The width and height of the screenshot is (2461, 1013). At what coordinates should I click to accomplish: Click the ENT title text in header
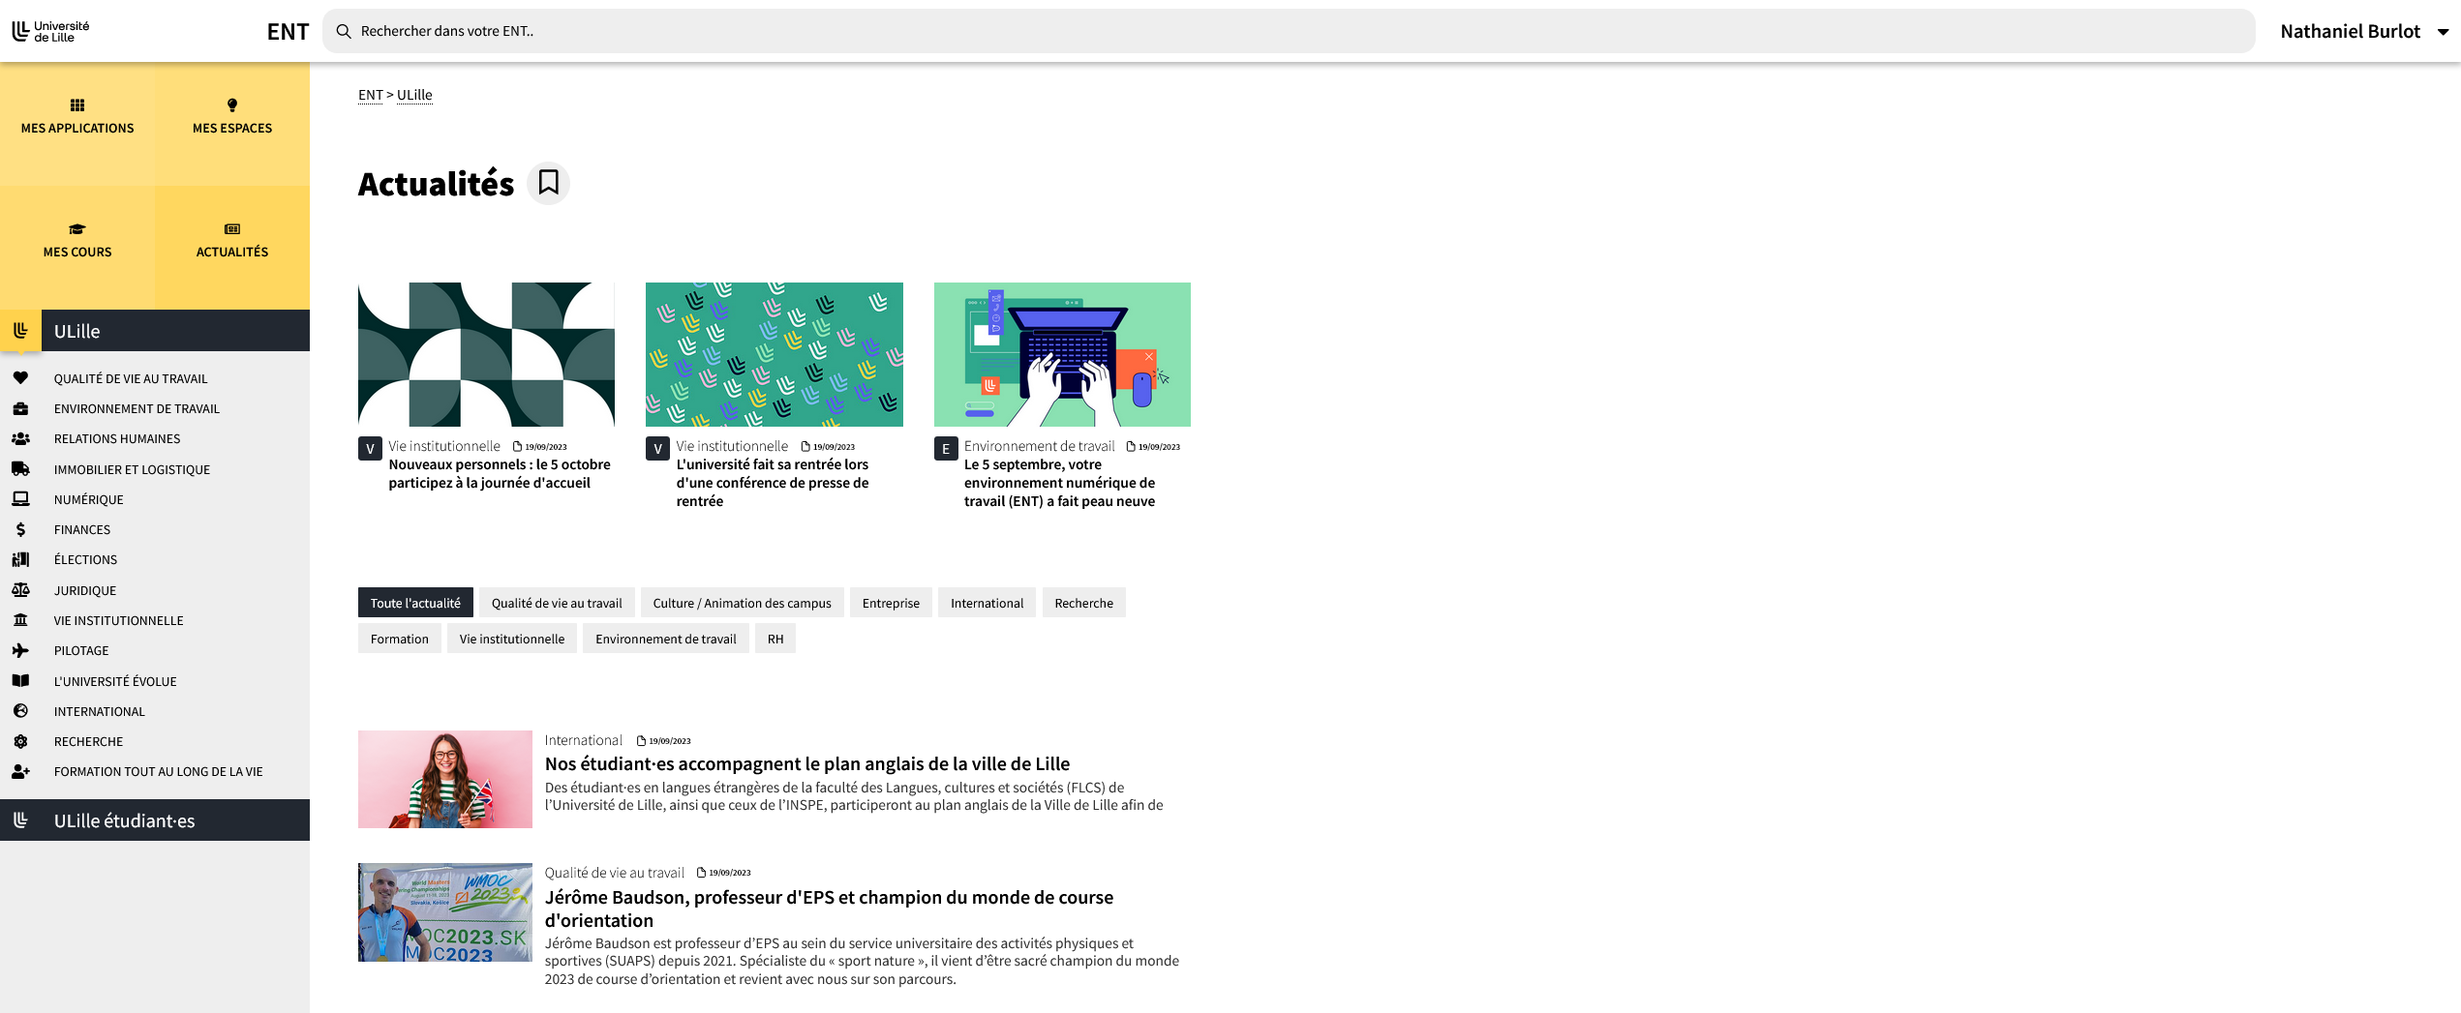coord(288,32)
